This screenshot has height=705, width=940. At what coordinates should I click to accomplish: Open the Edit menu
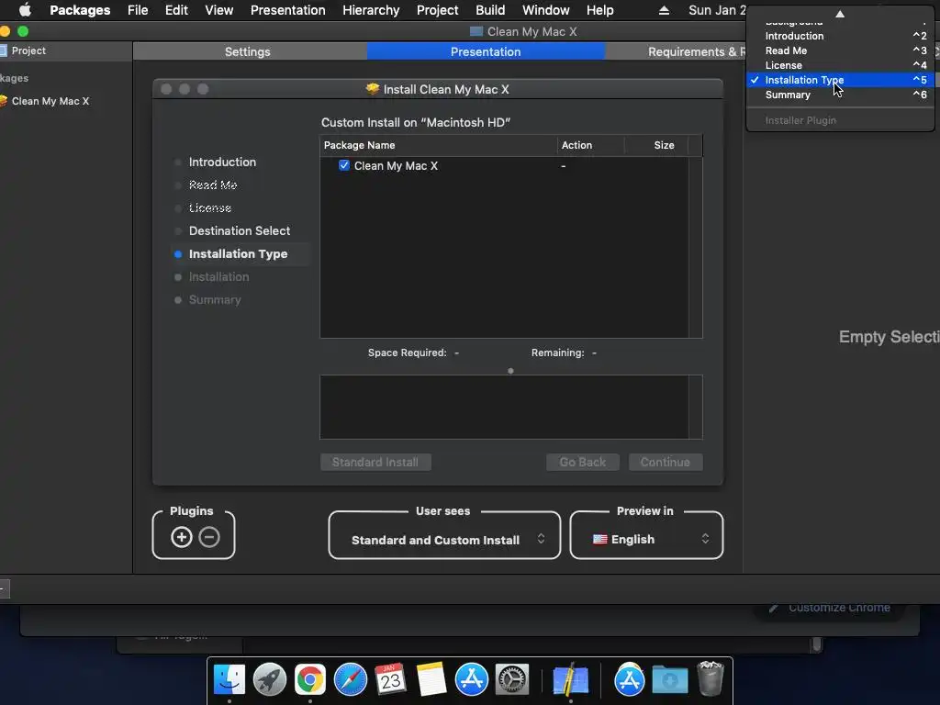click(x=176, y=10)
